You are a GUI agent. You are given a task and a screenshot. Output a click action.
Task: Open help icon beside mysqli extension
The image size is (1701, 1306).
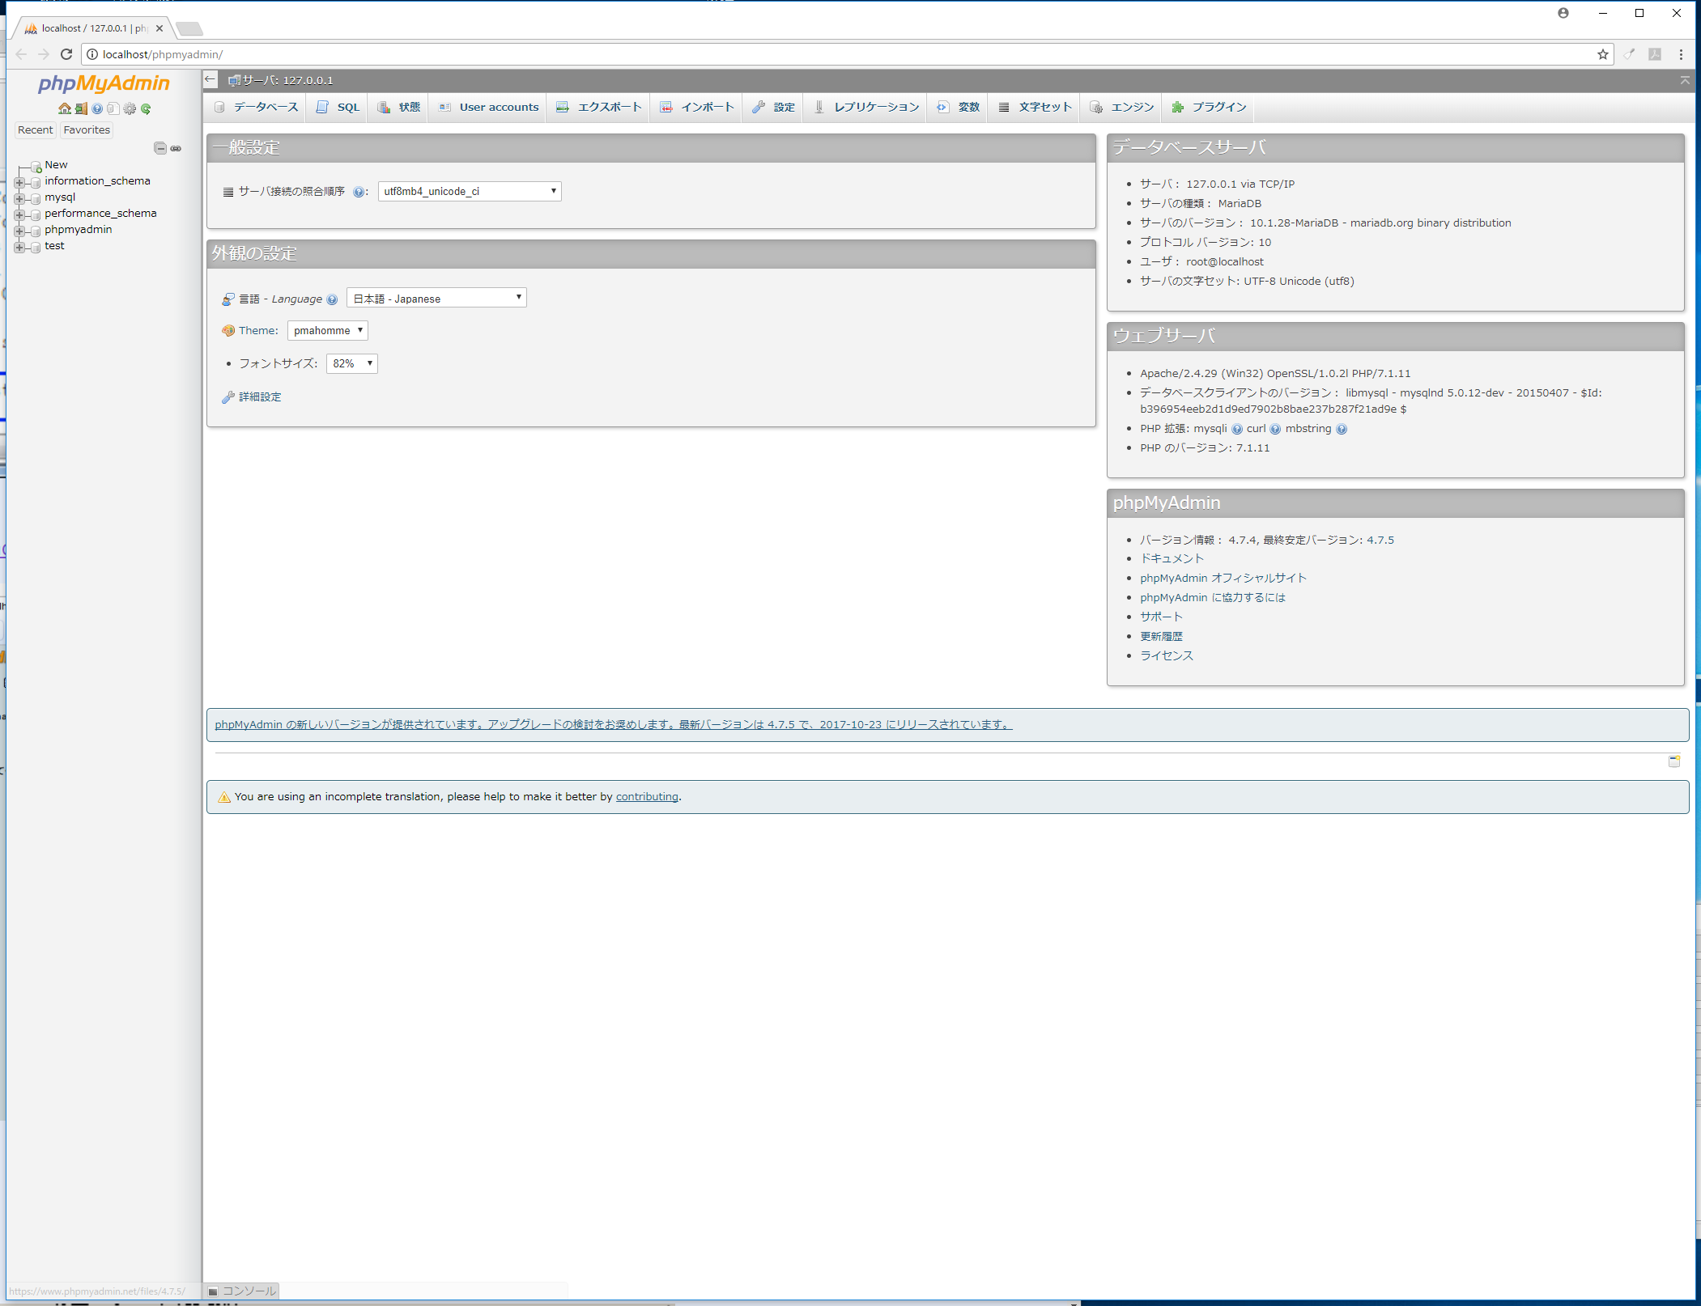click(x=1237, y=429)
